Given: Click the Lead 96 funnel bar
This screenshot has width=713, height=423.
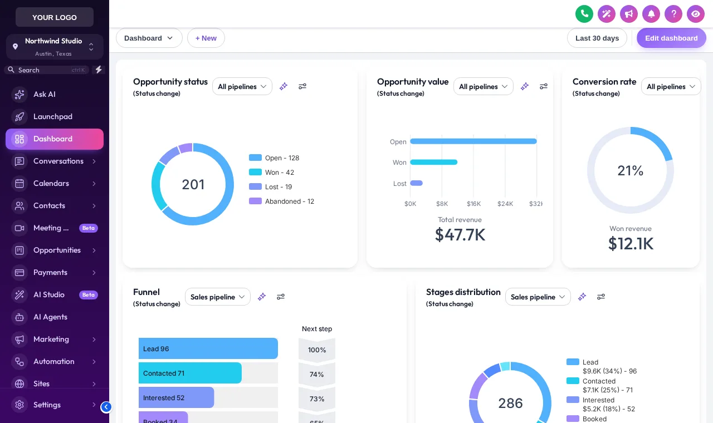Looking at the screenshot, I should click(x=208, y=348).
